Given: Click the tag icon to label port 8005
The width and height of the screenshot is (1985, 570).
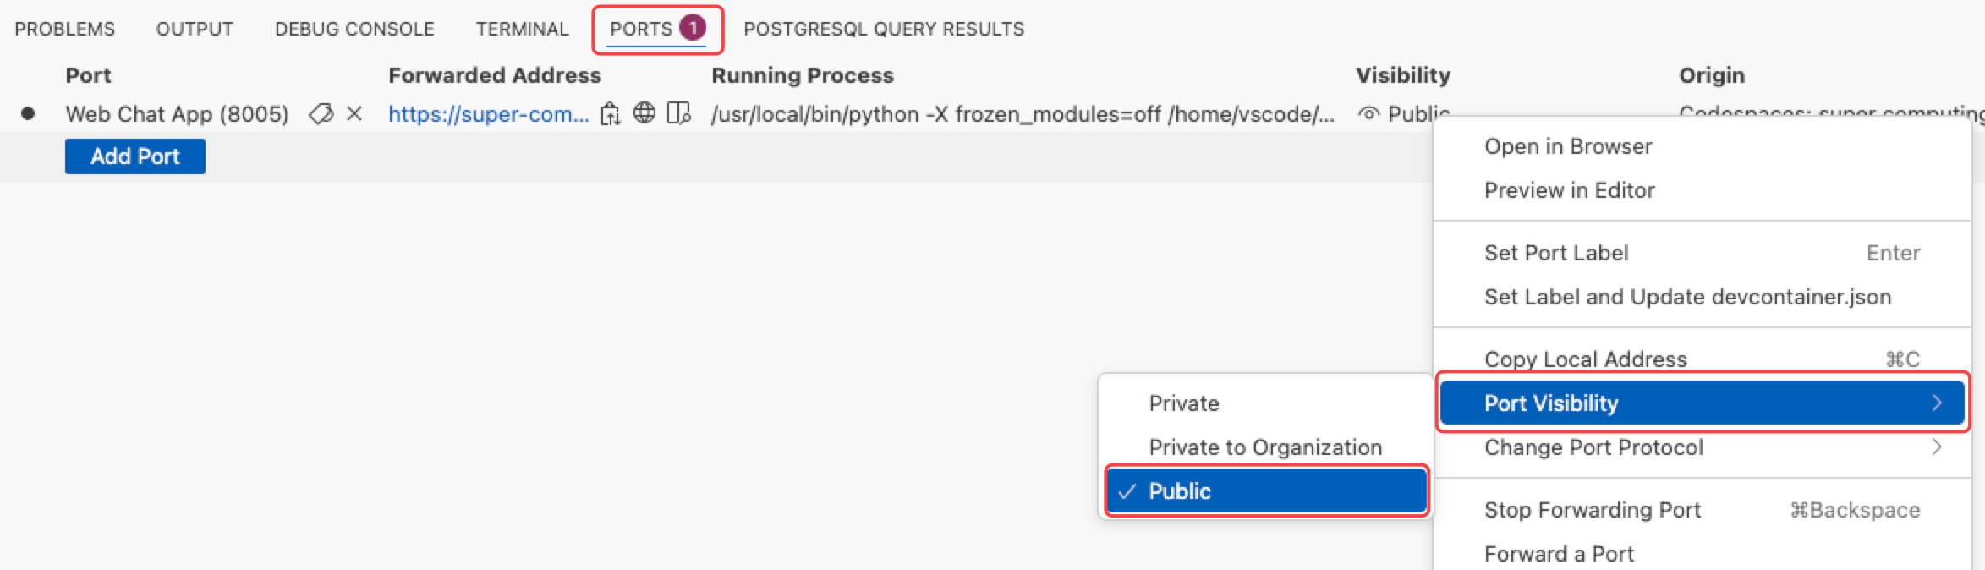Looking at the screenshot, I should (x=321, y=114).
